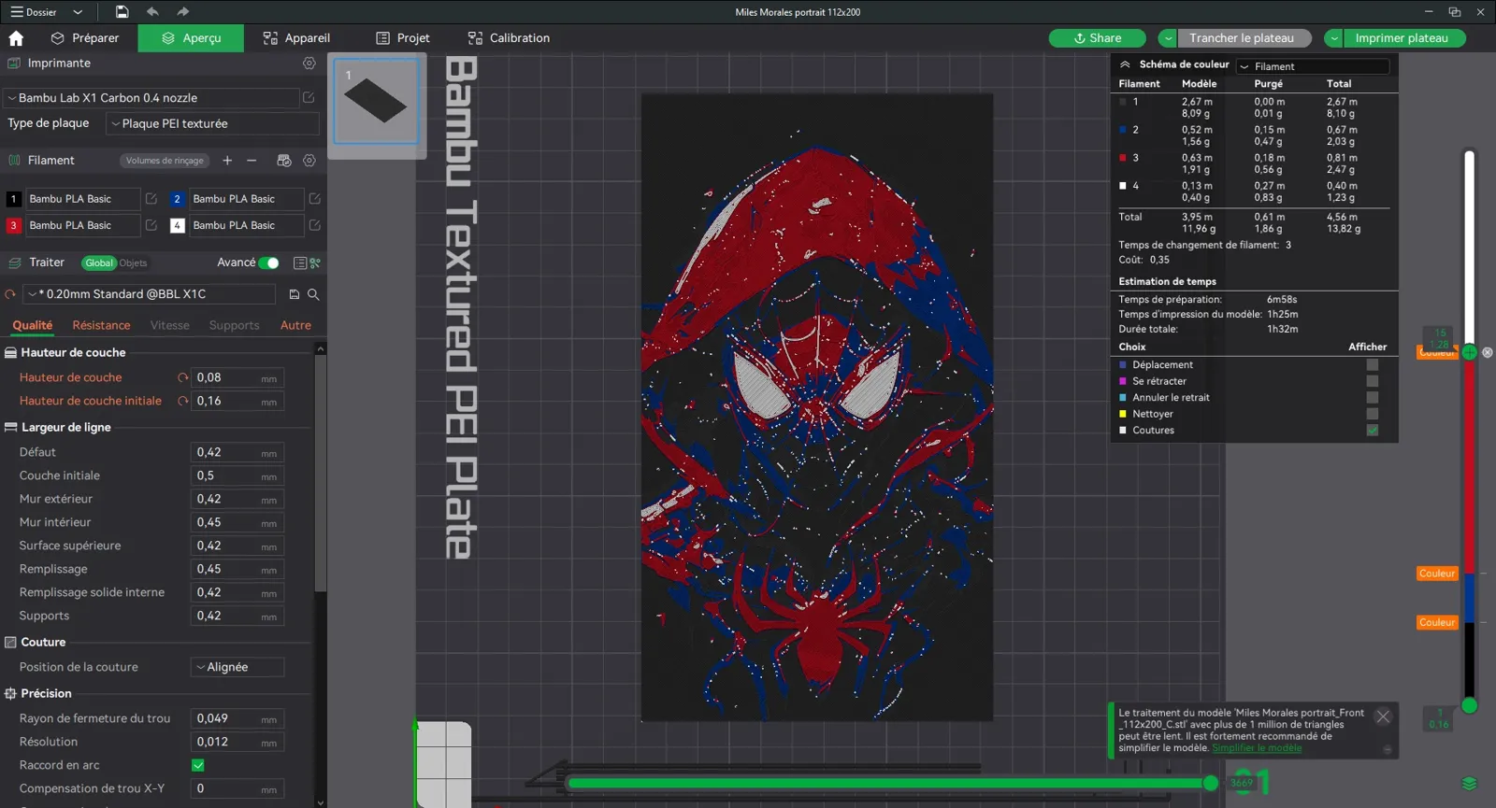Open process preset 0.20mm Standard dropdown
Image resolution: width=1496 pixels, height=808 pixels.
click(x=150, y=294)
